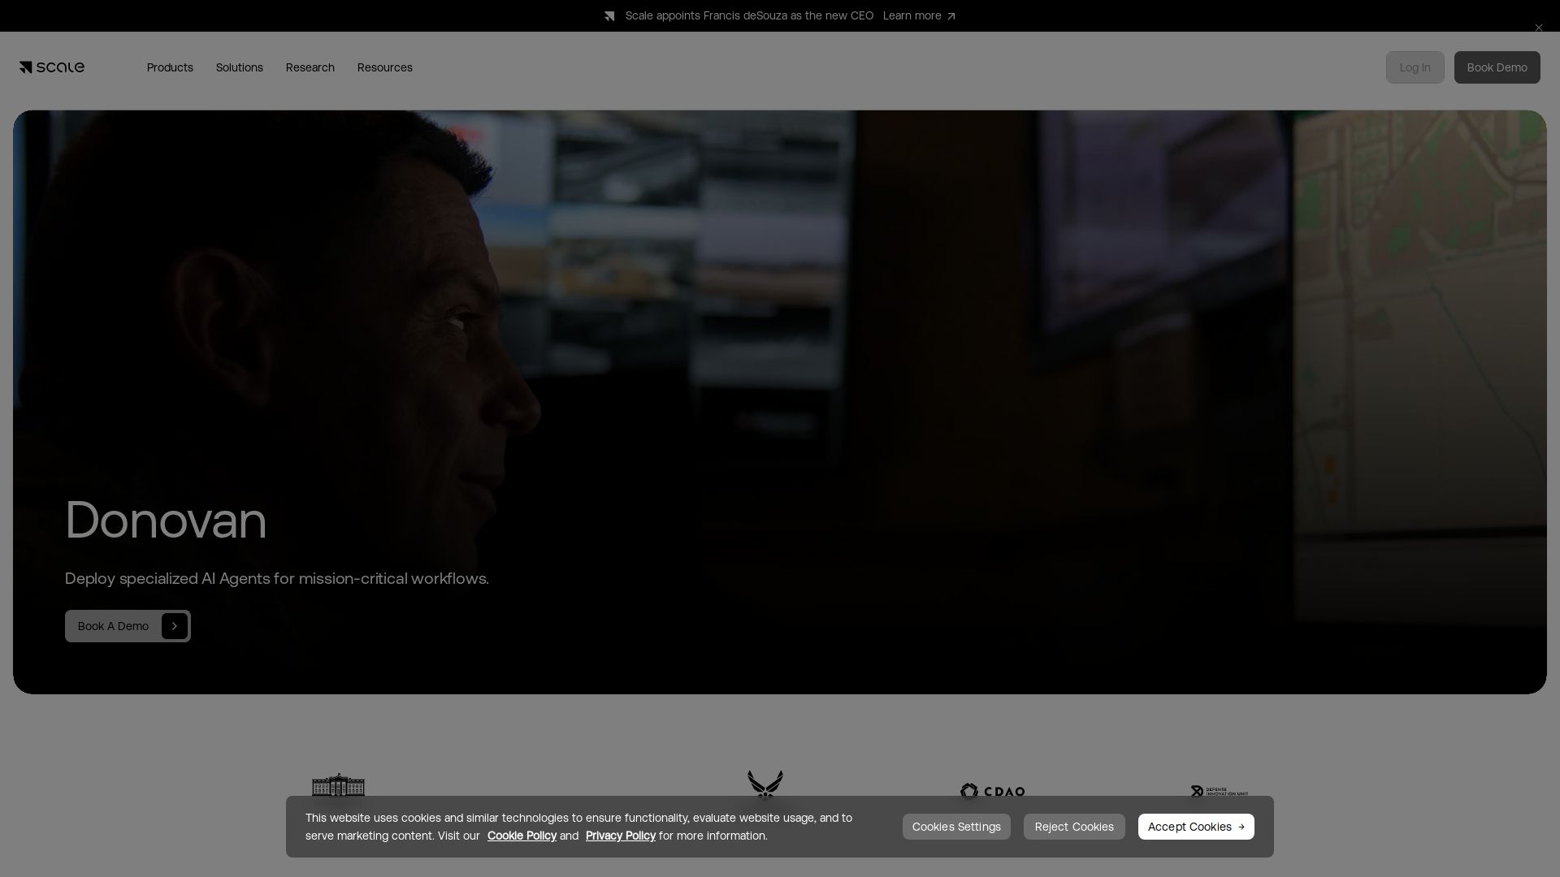Click the Air Force wings logo
Image resolution: width=1560 pixels, height=877 pixels.
click(765, 784)
